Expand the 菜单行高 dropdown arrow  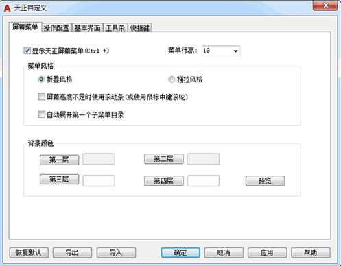coord(235,51)
